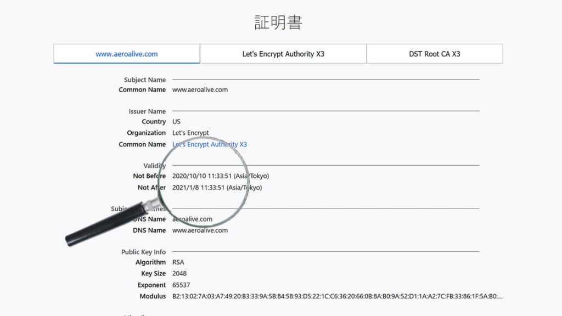Click the Modulus hex string value
562x316 pixels.
[338, 296]
